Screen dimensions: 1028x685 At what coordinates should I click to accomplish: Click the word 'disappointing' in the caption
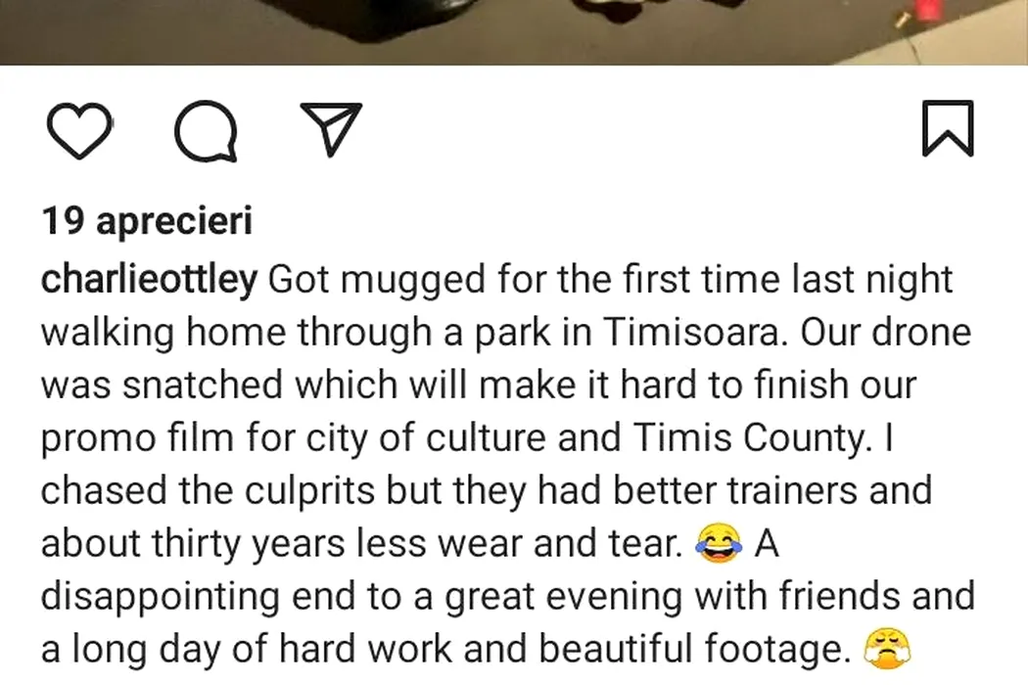(x=161, y=597)
